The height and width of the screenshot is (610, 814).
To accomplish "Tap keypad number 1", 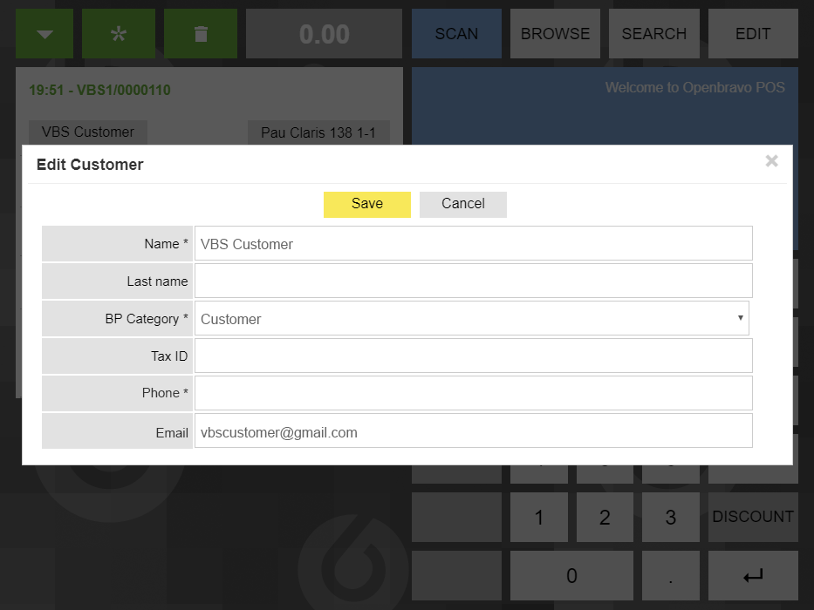I will pos(539,517).
